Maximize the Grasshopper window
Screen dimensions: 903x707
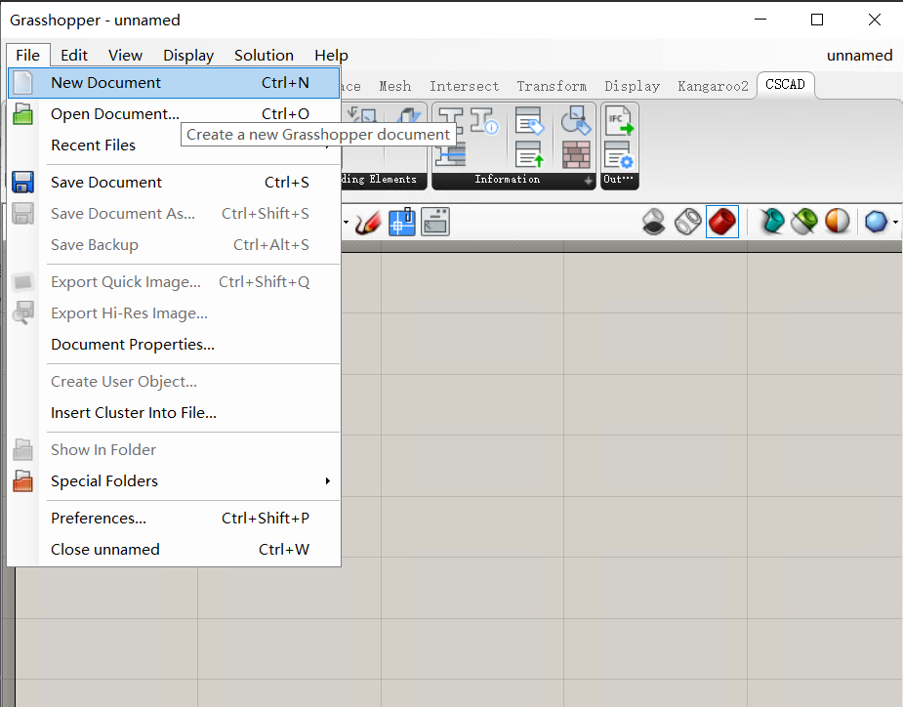817,19
